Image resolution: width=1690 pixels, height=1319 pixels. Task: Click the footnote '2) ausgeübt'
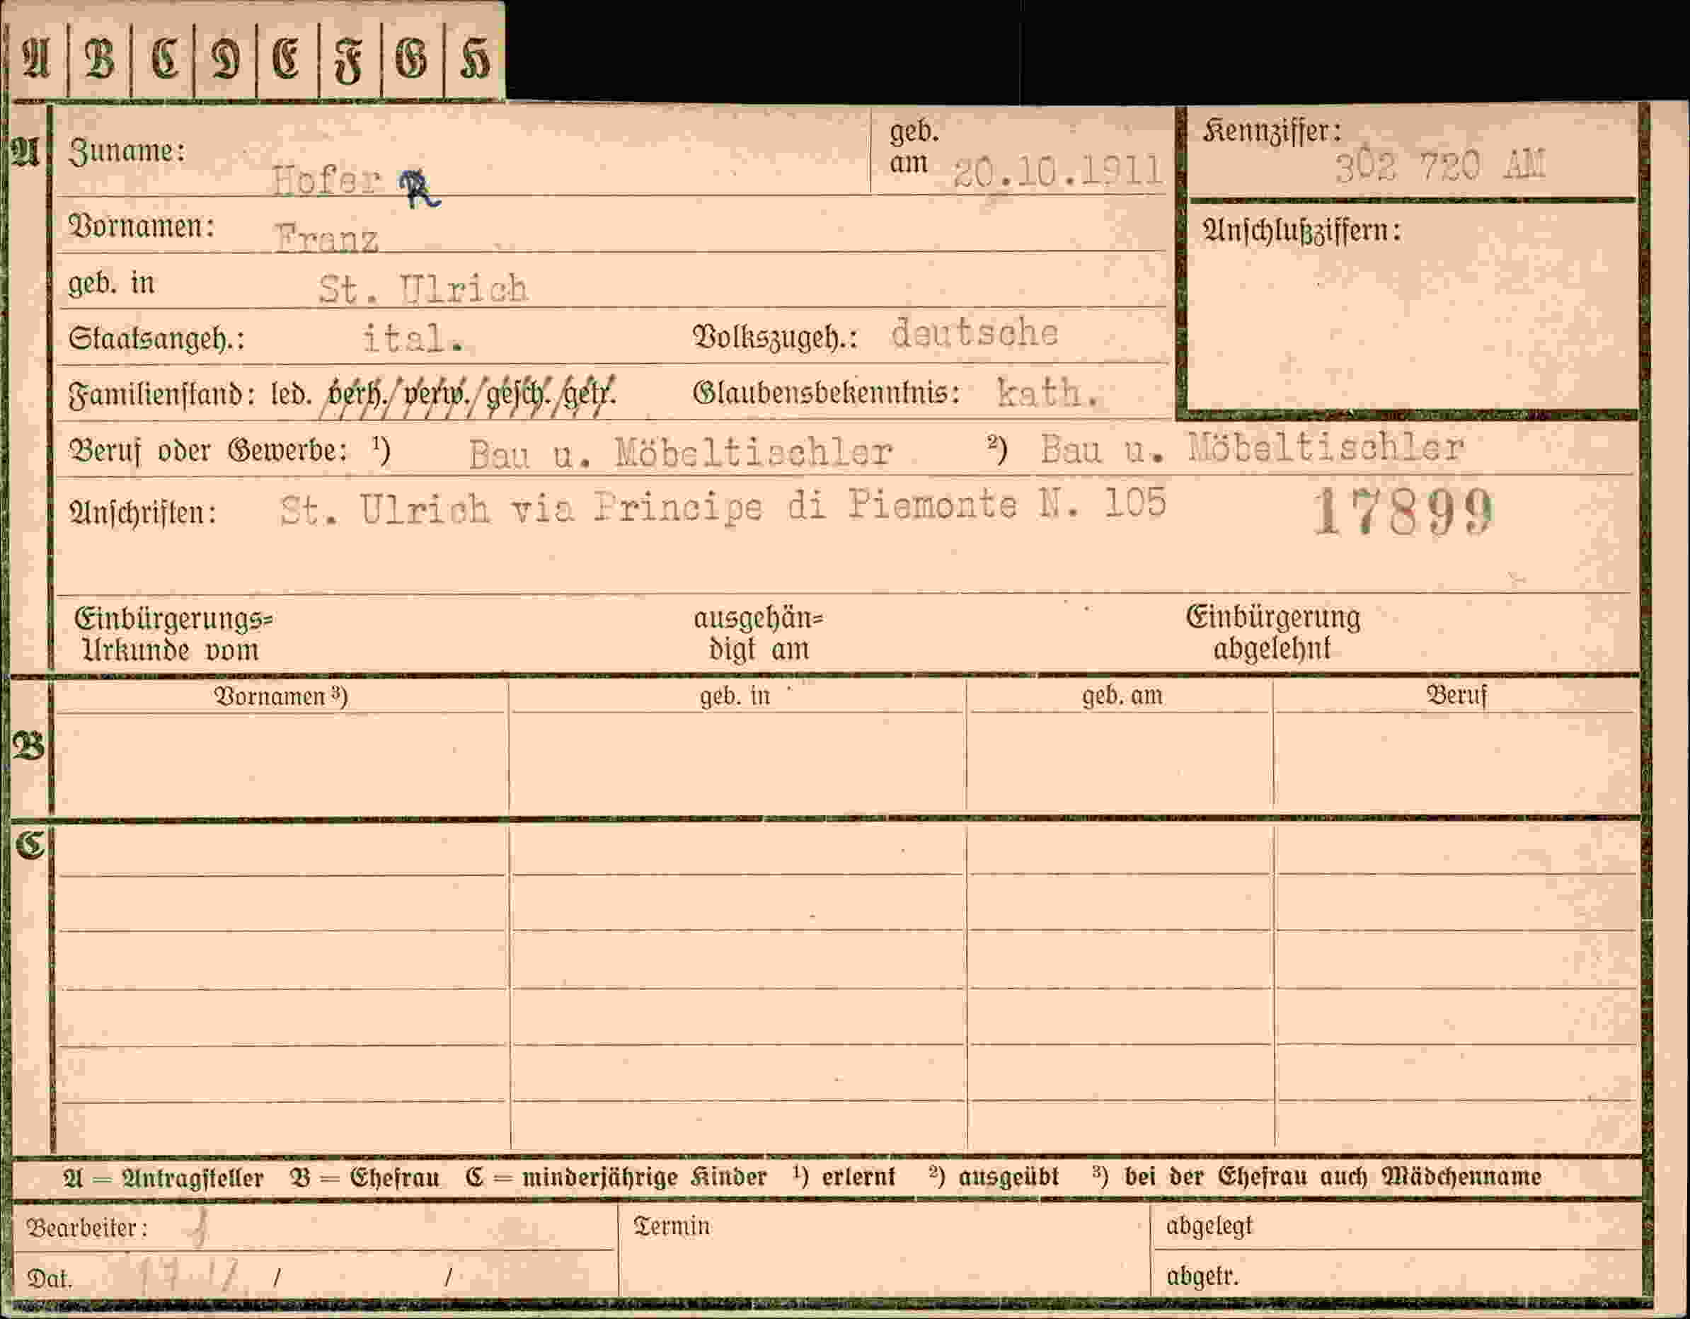(x=994, y=1176)
